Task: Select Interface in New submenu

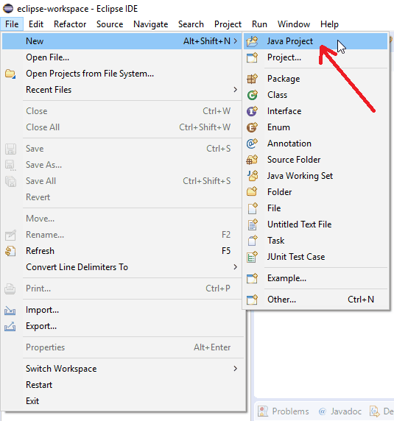Action: tap(316, 111)
